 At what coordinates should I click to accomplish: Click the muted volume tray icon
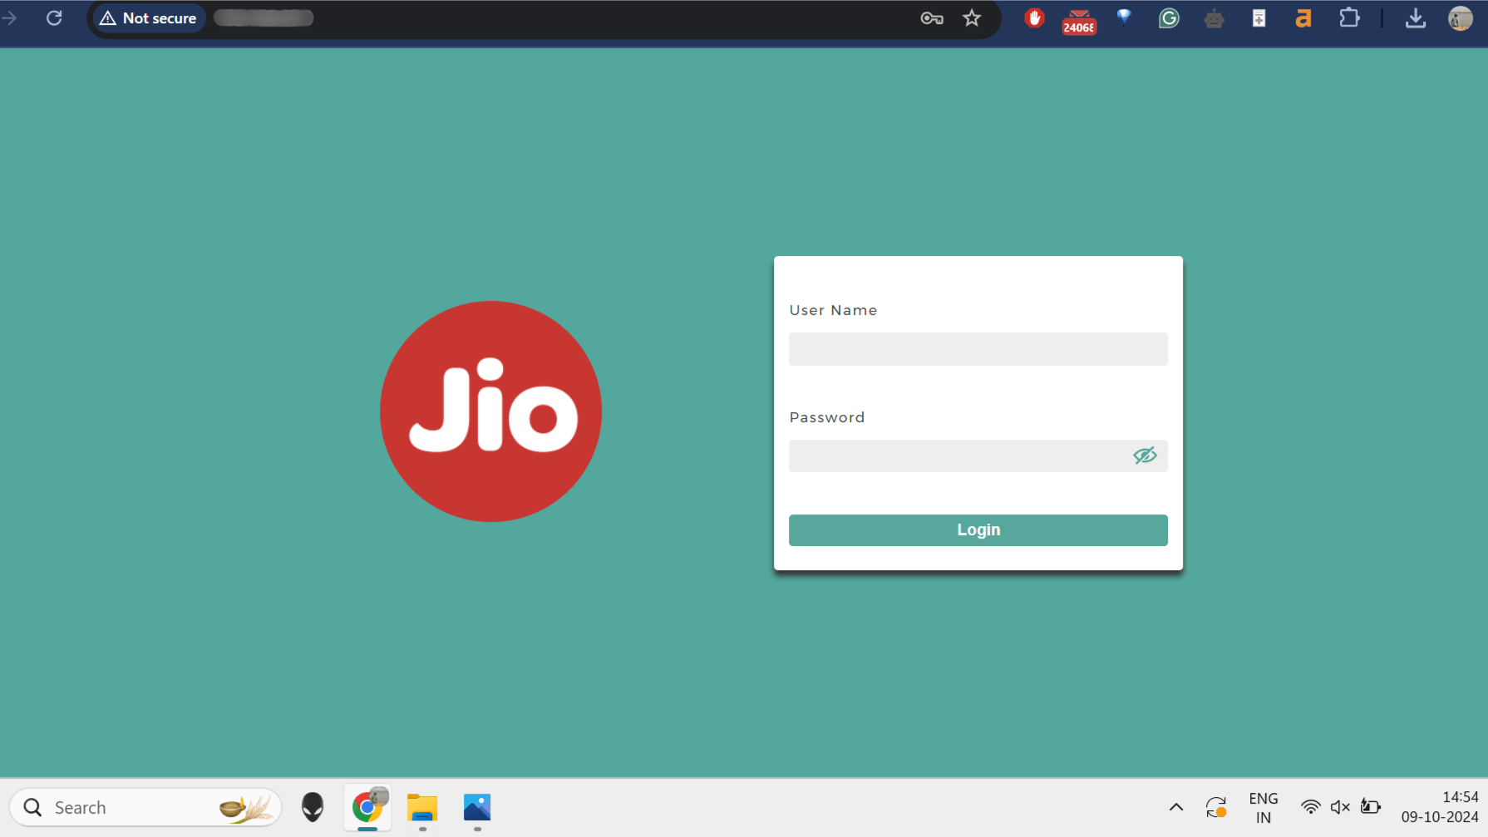coord(1340,807)
